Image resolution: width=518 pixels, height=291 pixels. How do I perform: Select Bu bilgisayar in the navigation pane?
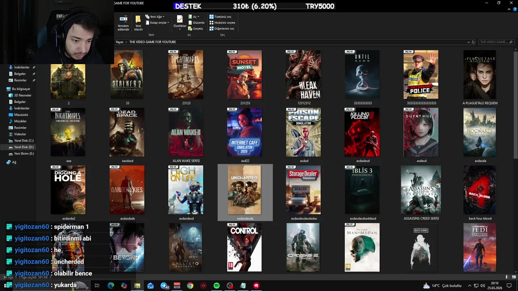pos(18,89)
